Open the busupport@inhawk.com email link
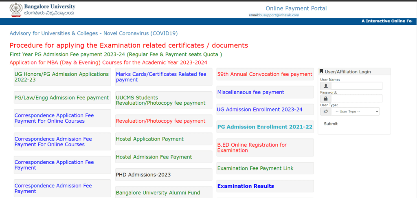This screenshot has width=417, height=198. point(279,15)
